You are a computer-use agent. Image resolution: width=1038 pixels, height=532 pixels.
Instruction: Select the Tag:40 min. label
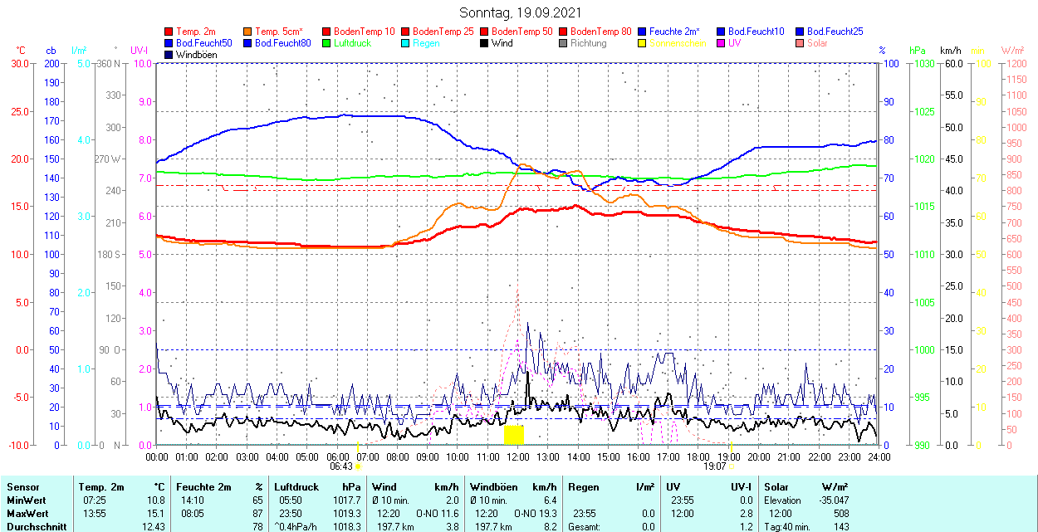(788, 527)
